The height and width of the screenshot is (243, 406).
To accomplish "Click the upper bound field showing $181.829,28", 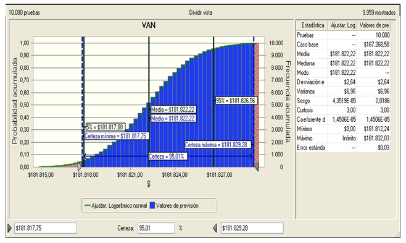I will pos(252,228).
